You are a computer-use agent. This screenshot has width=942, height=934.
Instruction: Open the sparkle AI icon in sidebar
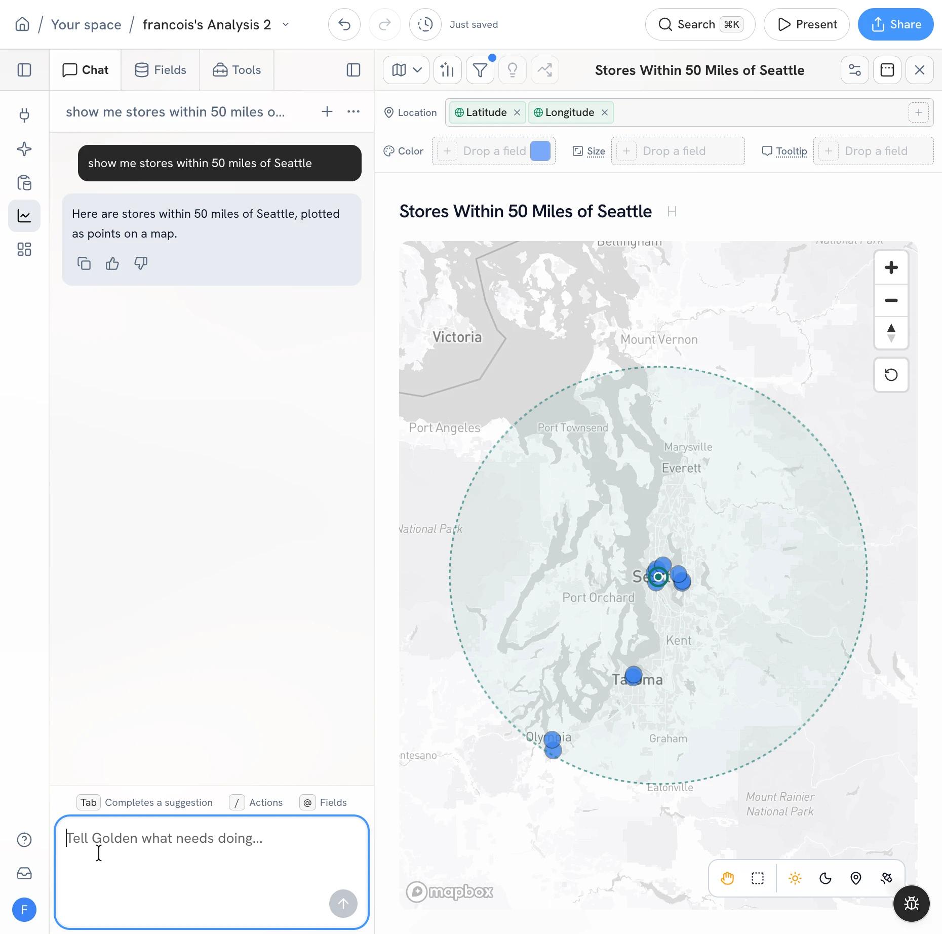click(x=24, y=149)
